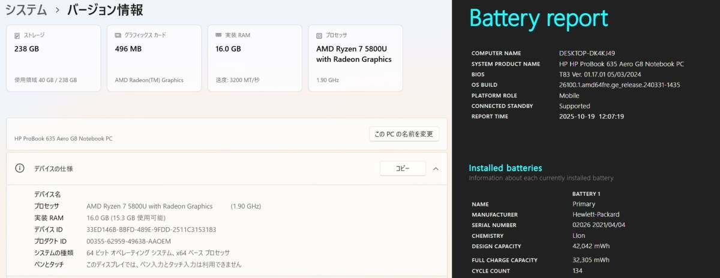Click the breadcrumb arrow after システム

57,10
